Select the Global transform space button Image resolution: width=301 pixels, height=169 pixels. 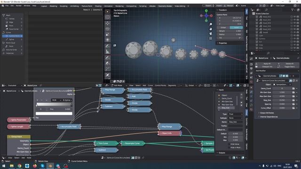[x=223, y=28]
